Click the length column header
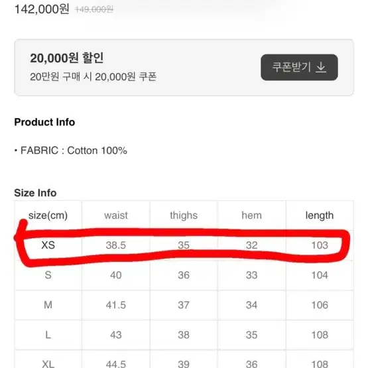The image size is (368, 368). [x=320, y=215]
